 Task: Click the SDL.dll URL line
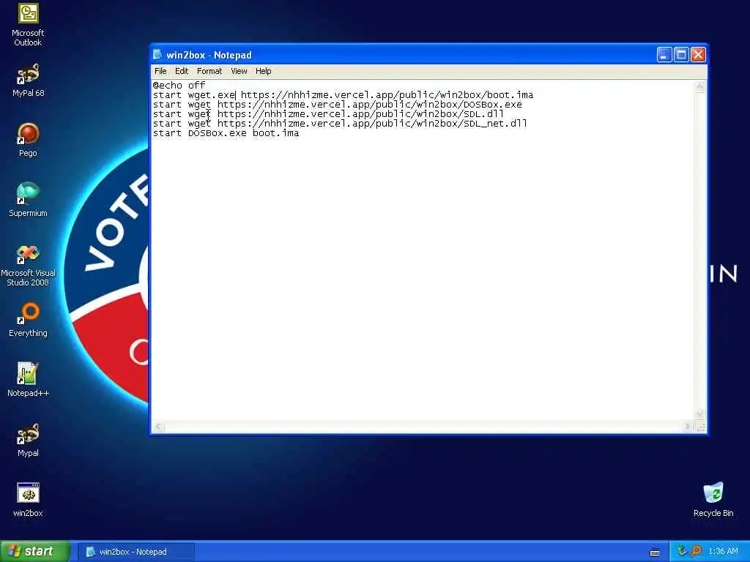click(x=328, y=113)
